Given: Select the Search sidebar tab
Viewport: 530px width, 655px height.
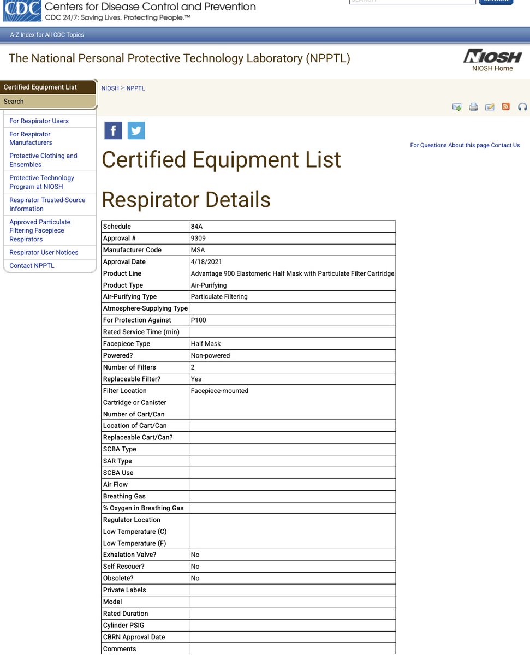Looking at the screenshot, I should click(48, 101).
